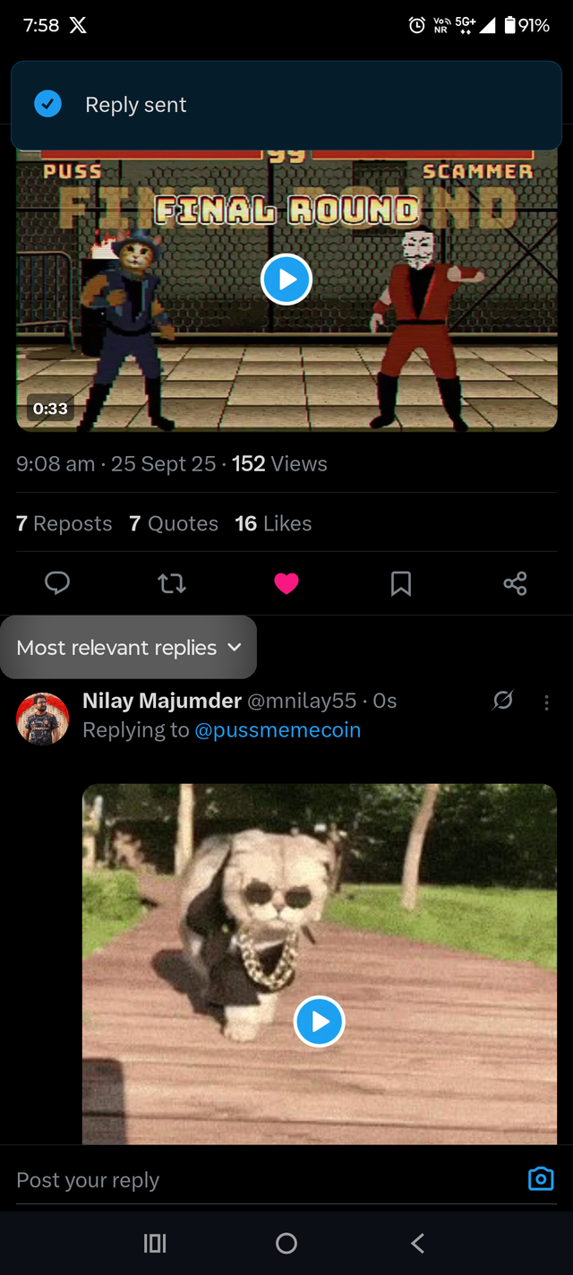This screenshot has width=573, height=1275.
Task: Open Android recent apps button
Action: [155, 1243]
